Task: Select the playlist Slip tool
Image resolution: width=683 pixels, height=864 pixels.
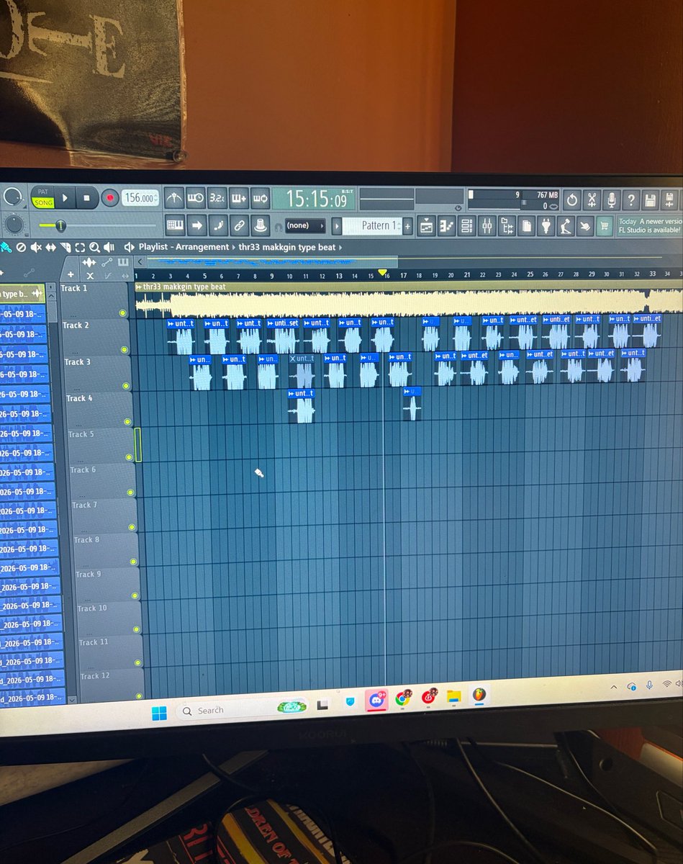Action: [50, 247]
